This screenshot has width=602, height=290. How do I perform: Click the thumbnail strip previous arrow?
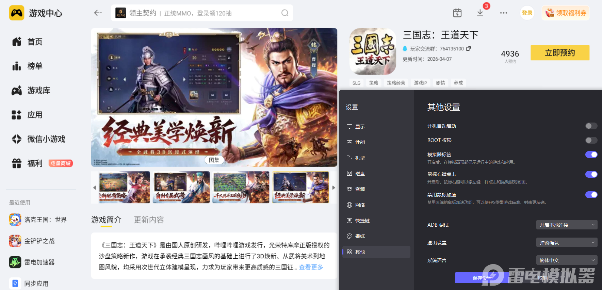tap(95, 188)
